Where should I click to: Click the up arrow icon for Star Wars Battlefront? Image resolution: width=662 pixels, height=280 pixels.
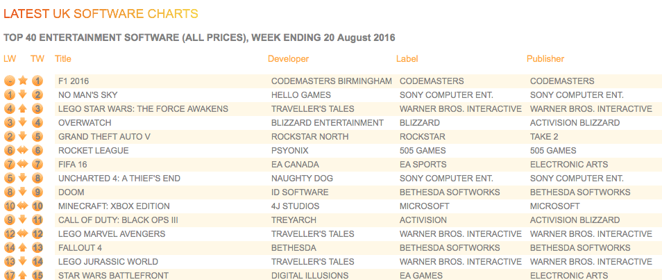point(23,275)
